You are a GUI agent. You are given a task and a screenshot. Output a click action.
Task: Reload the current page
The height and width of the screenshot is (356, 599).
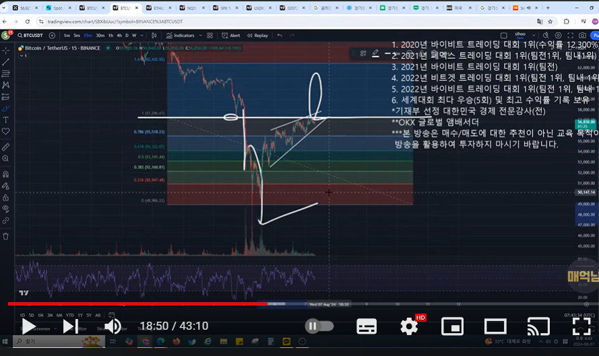click(x=28, y=22)
